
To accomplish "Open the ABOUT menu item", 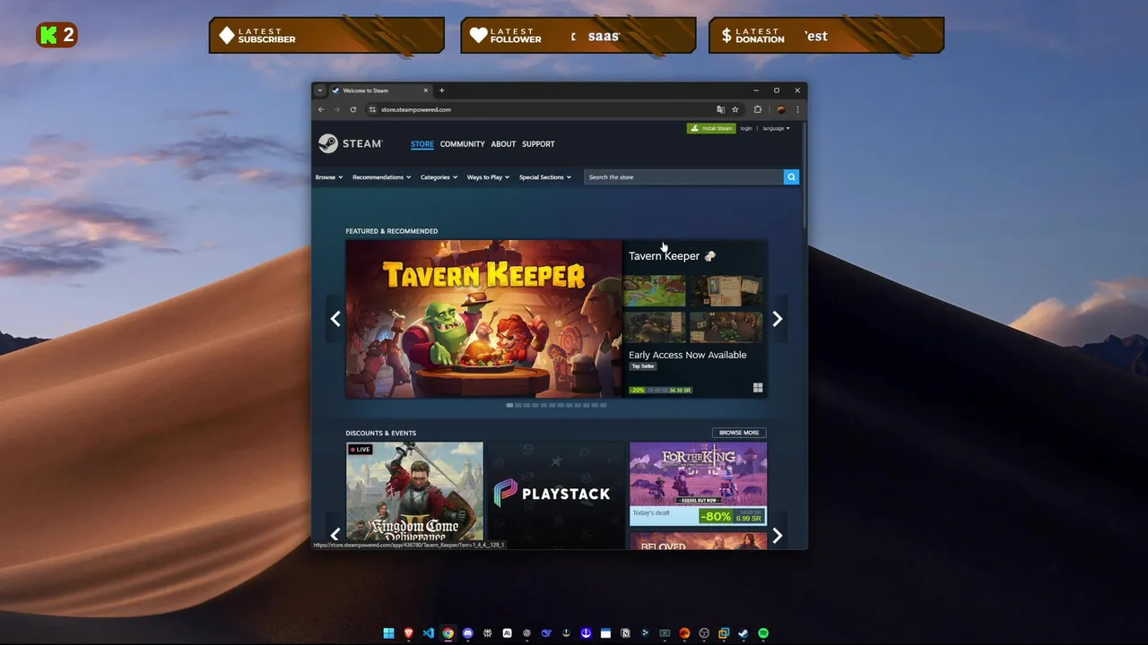I will [503, 144].
